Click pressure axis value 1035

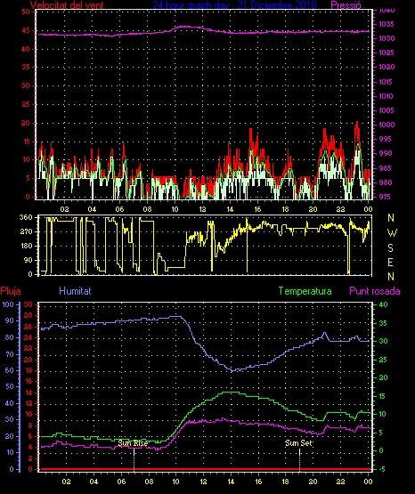[x=386, y=24]
